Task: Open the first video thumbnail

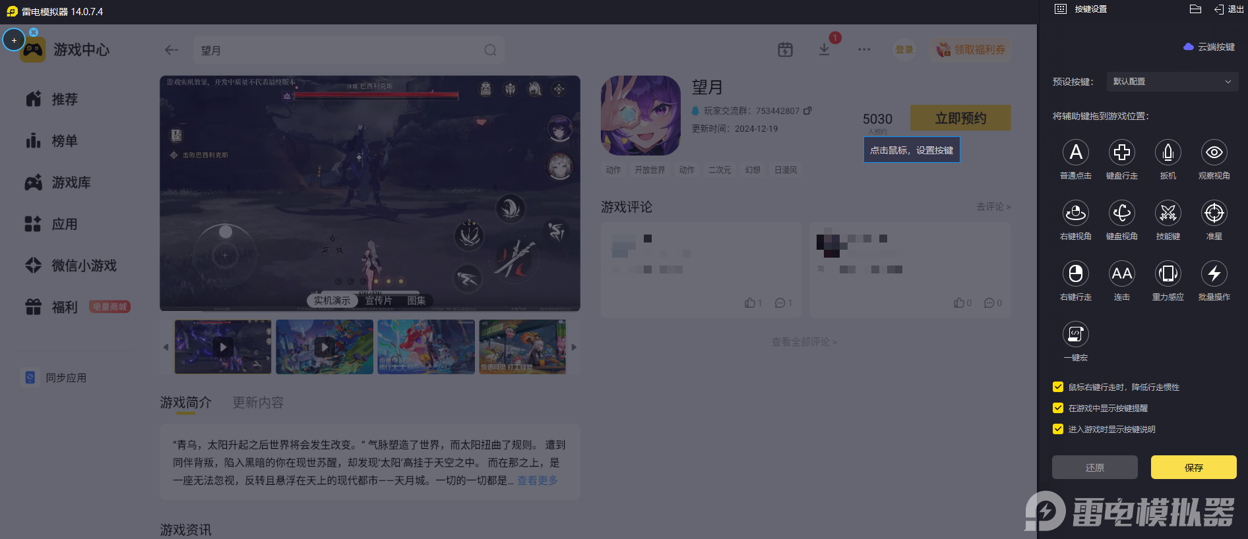Action: pyautogui.click(x=223, y=347)
